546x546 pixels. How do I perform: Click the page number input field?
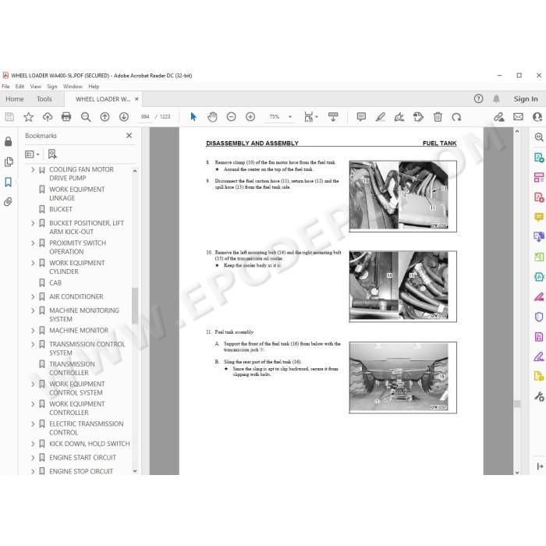(x=145, y=117)
